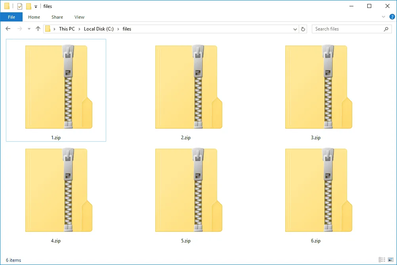Viewport: 397px width, 265px height.
Task: Click the back navigation arrow
Action: coord(8,29)
